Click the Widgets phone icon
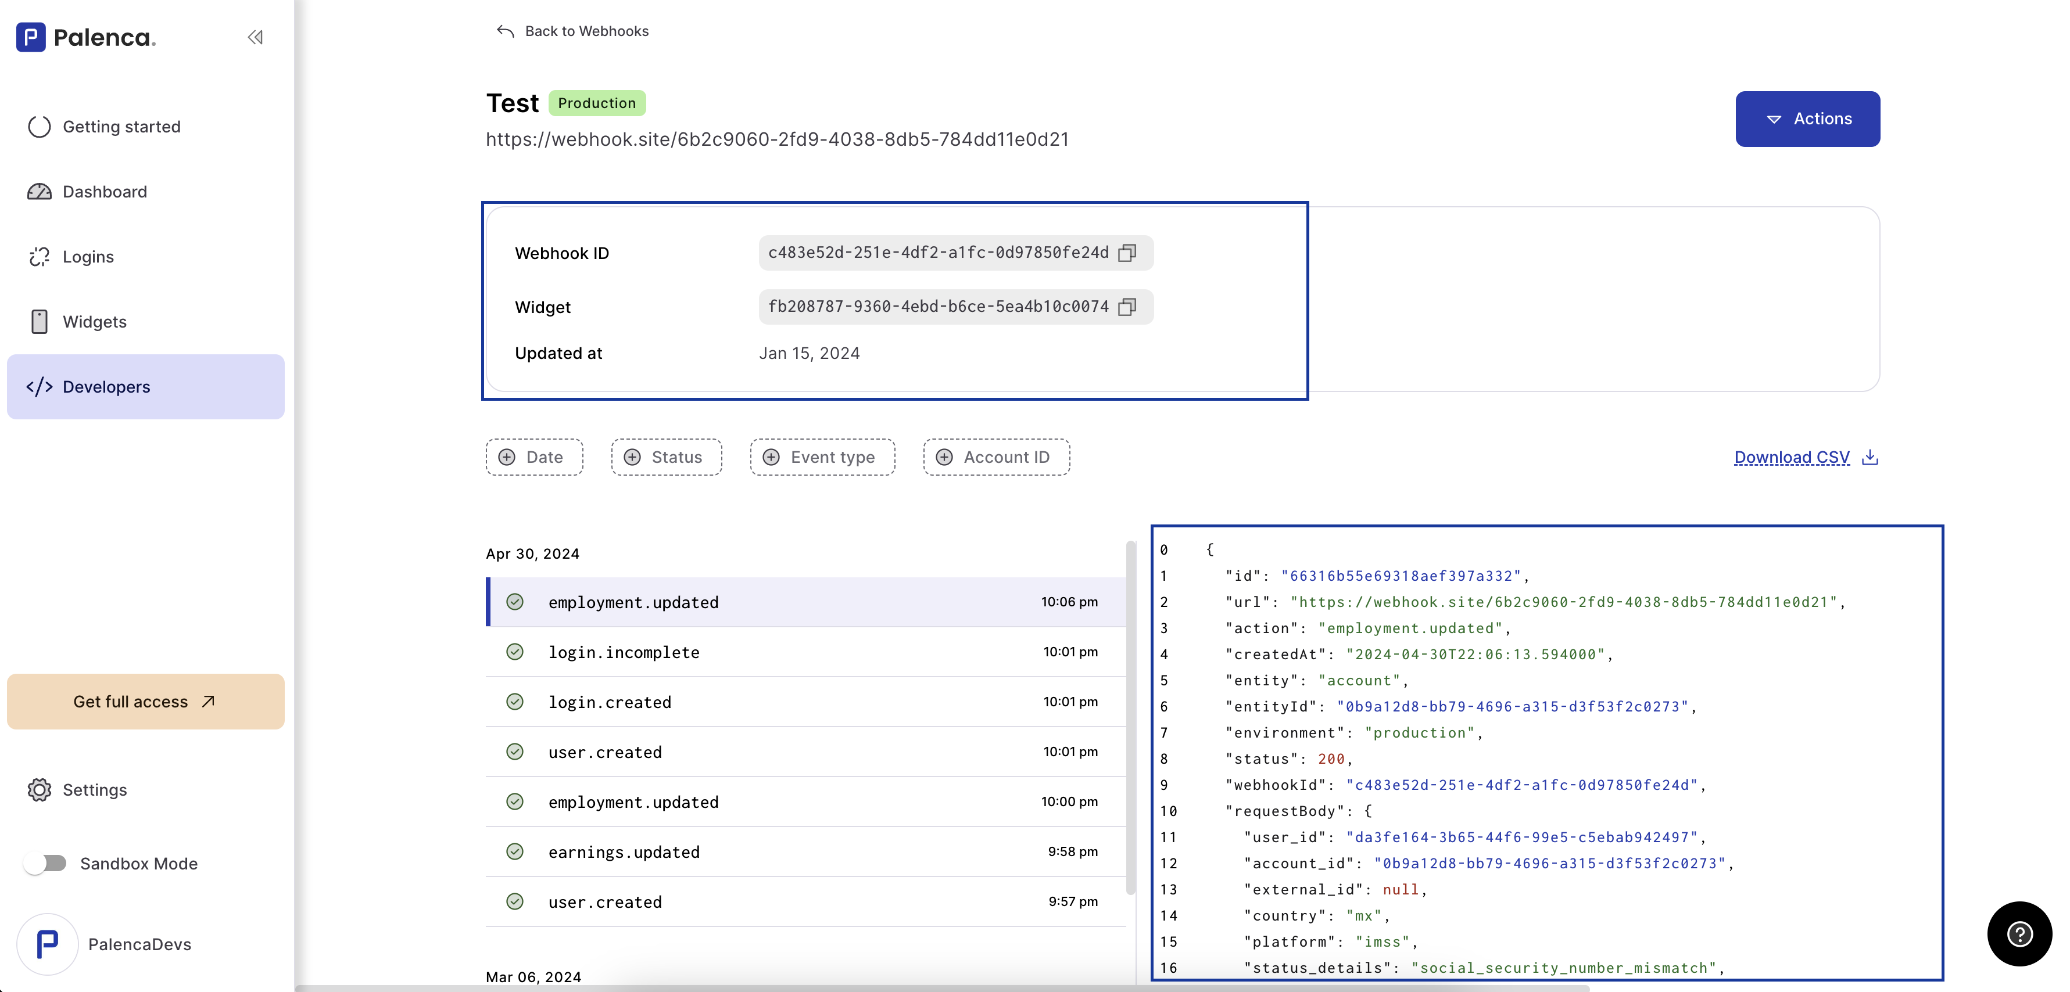This screenshot has height=992, width=2070. (x=40, y=322)
